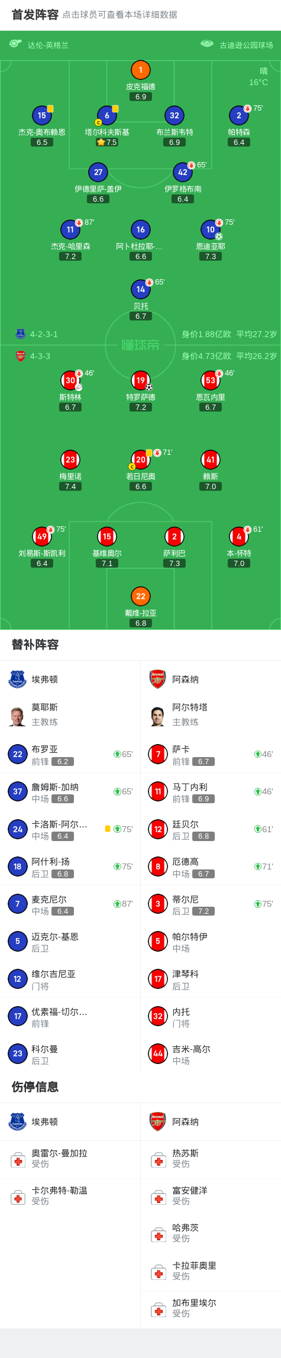Tap goalkeeper Pickford's number 1 icon

coord(140,70)
